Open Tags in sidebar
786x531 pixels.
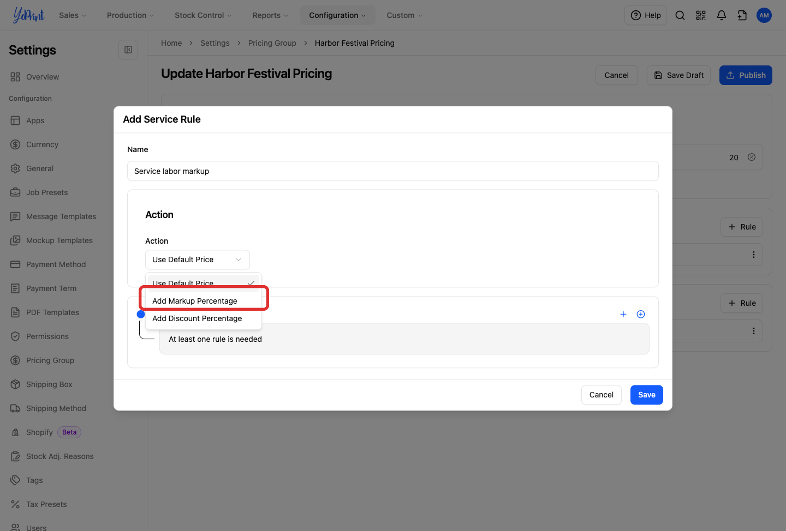pos(34,480)
